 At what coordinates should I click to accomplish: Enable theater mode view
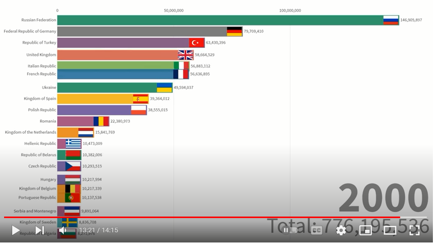click(390, 230)
